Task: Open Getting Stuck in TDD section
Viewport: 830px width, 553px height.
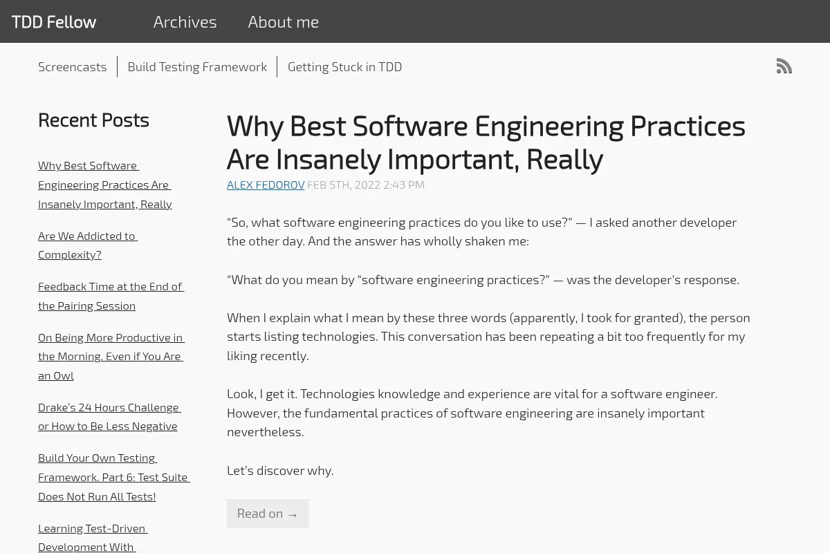Action: pos(344,67)
